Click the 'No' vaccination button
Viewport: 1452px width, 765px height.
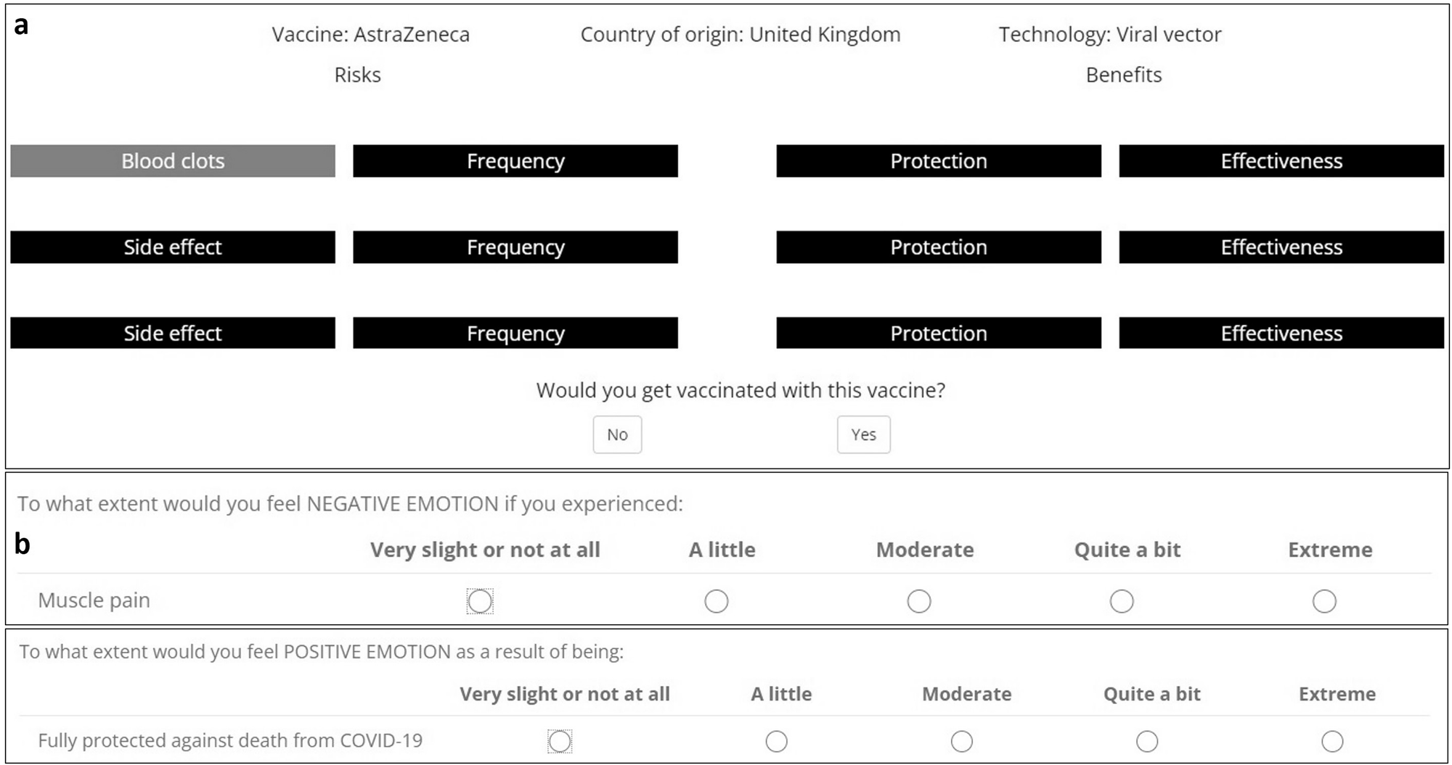[617, 434]
